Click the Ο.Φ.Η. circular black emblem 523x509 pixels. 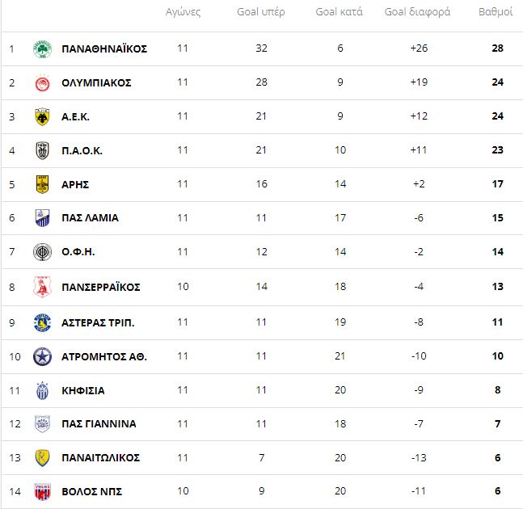point(42,252)
